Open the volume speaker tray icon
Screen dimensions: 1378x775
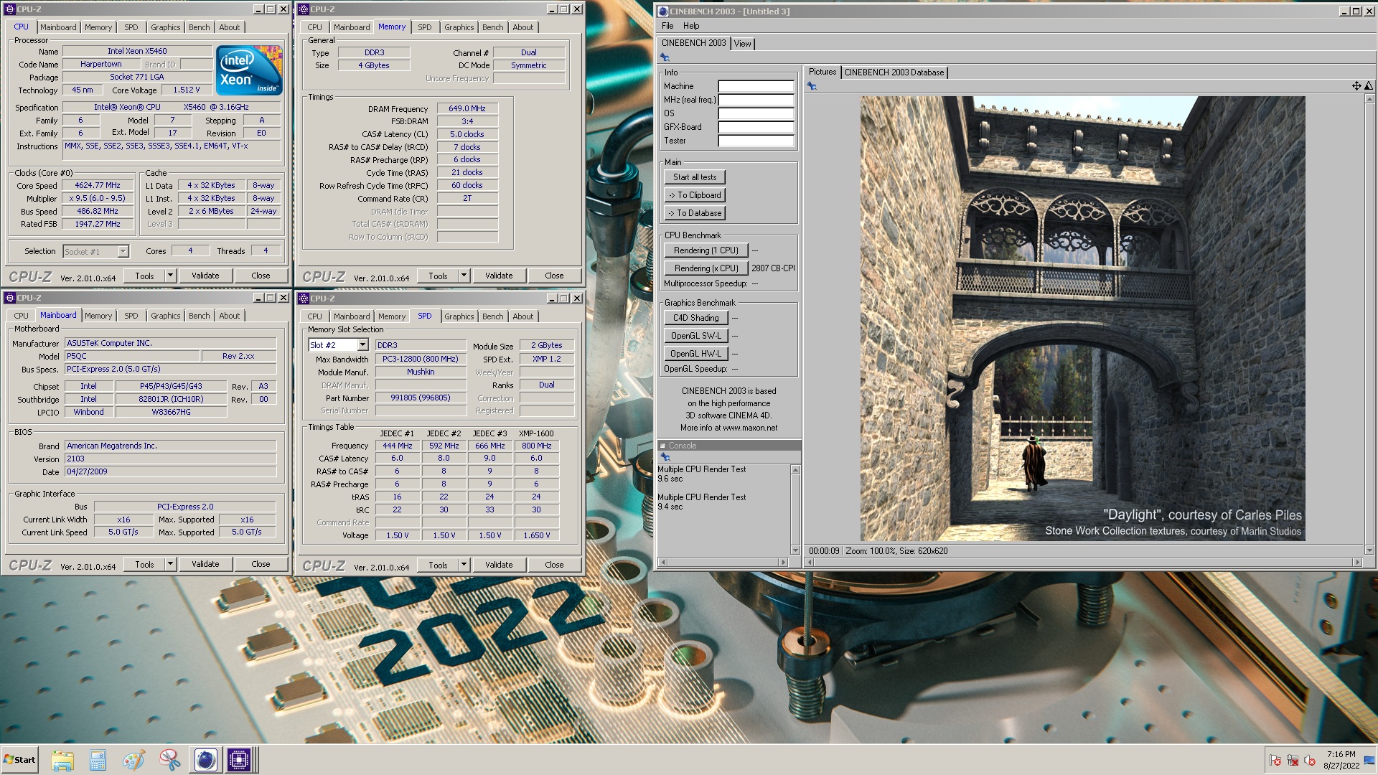pyautogui.click(x=1310, y=761)
